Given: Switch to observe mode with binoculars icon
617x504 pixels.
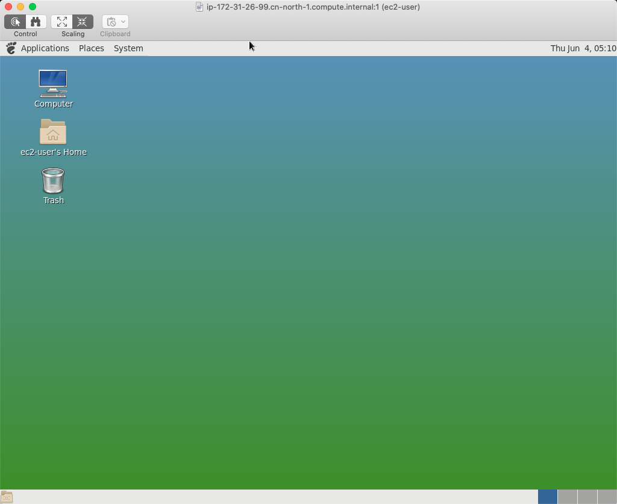Looking at the screenshot, I should [x=36, y=22].
